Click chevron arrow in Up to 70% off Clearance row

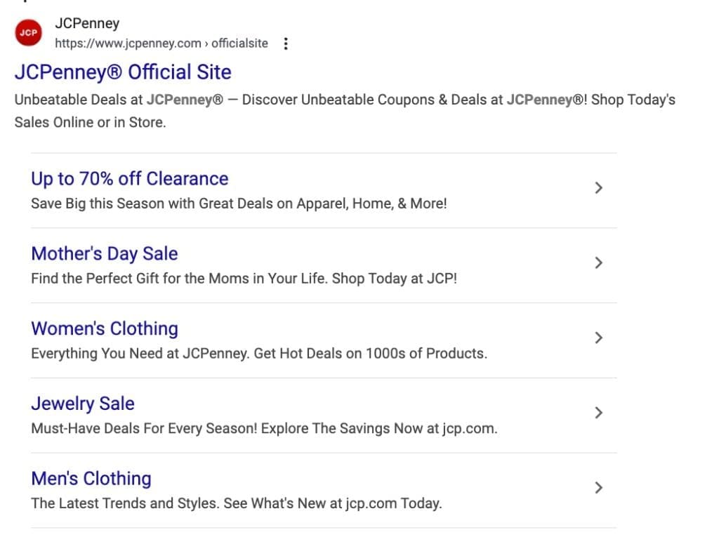(598, 187)
